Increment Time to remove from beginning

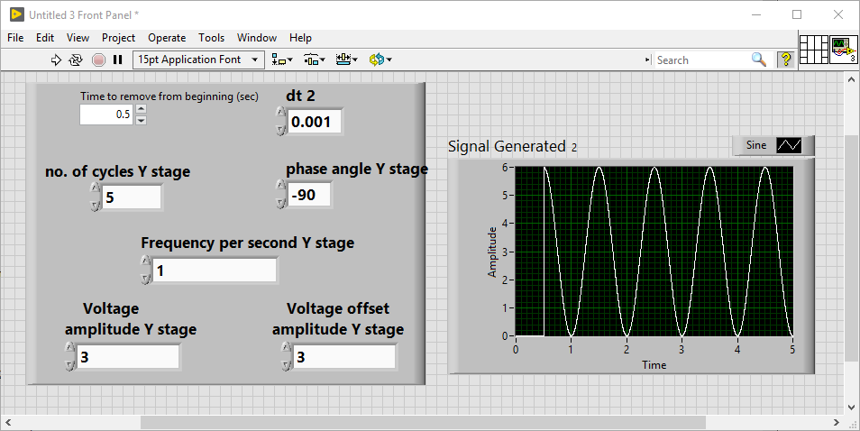[x=141, y=109]
